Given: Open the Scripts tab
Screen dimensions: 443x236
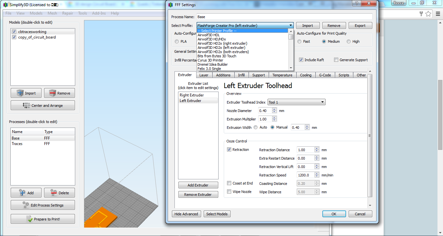Looking at the screenshot, I should point(344,75).
